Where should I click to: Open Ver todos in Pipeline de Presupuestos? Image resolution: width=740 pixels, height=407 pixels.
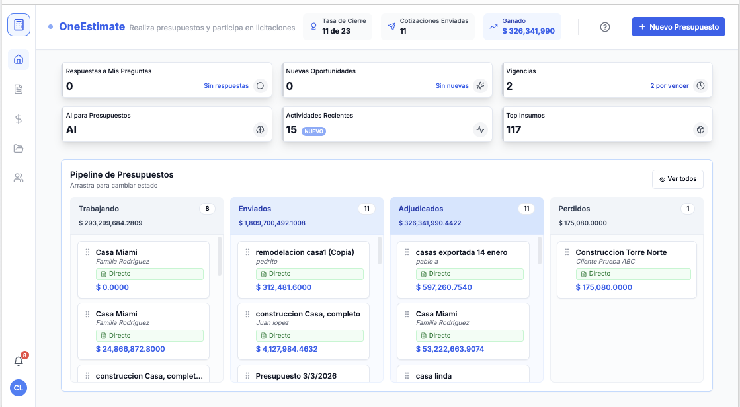pos(677,179)
